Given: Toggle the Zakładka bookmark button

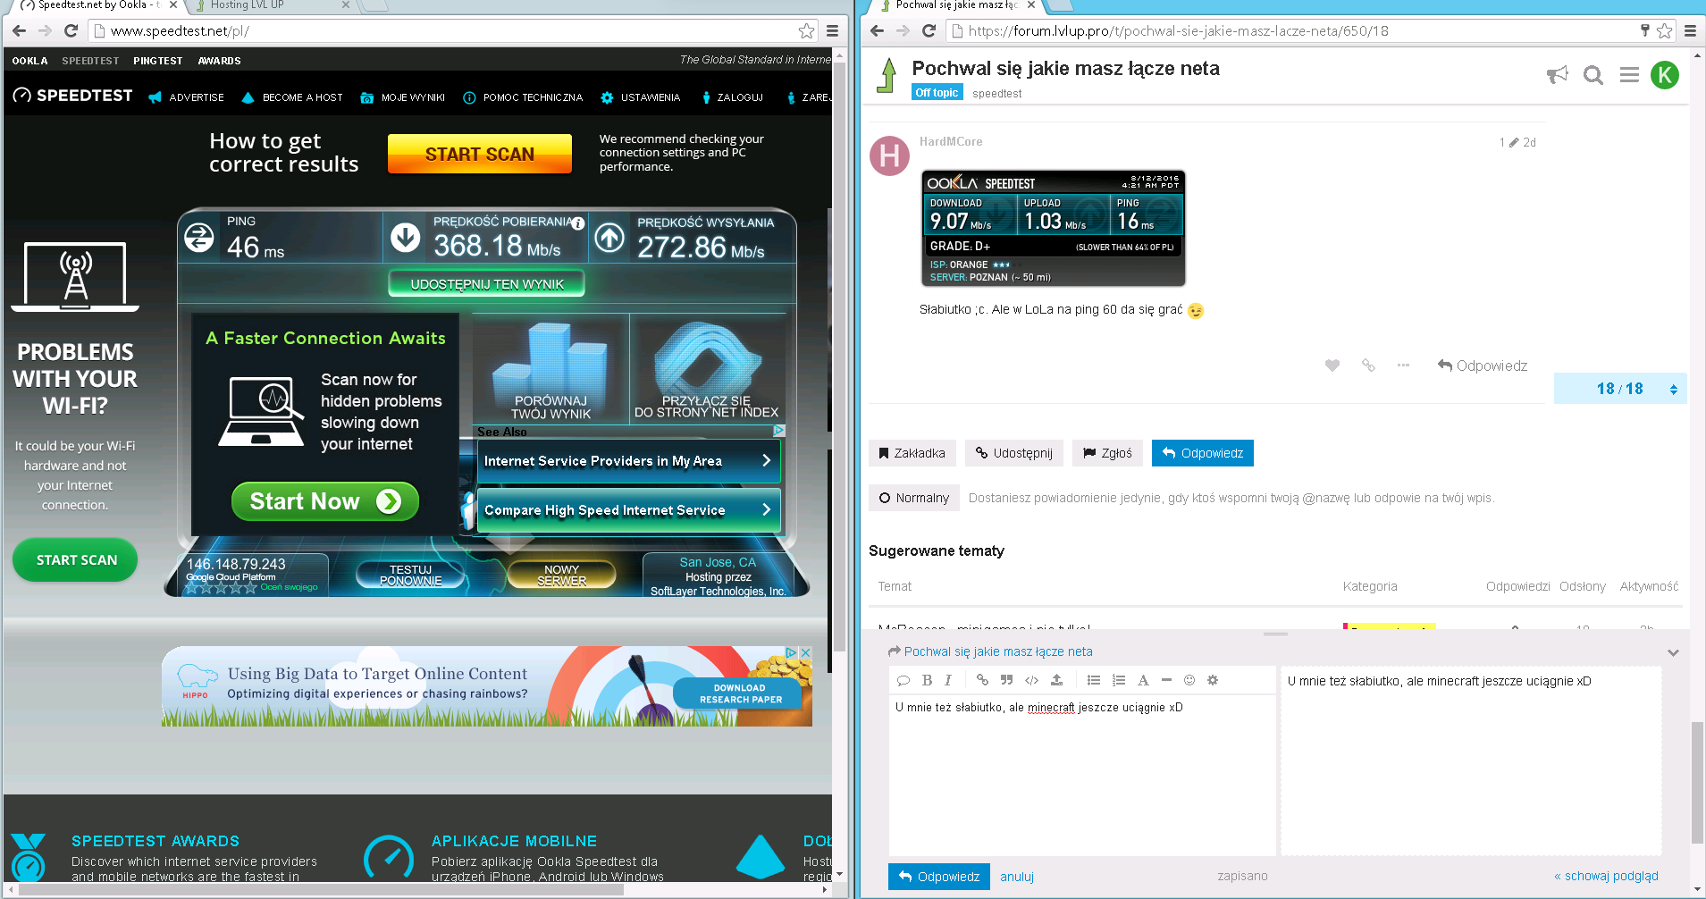Looking at the screenshot, I should pos(912,453).
